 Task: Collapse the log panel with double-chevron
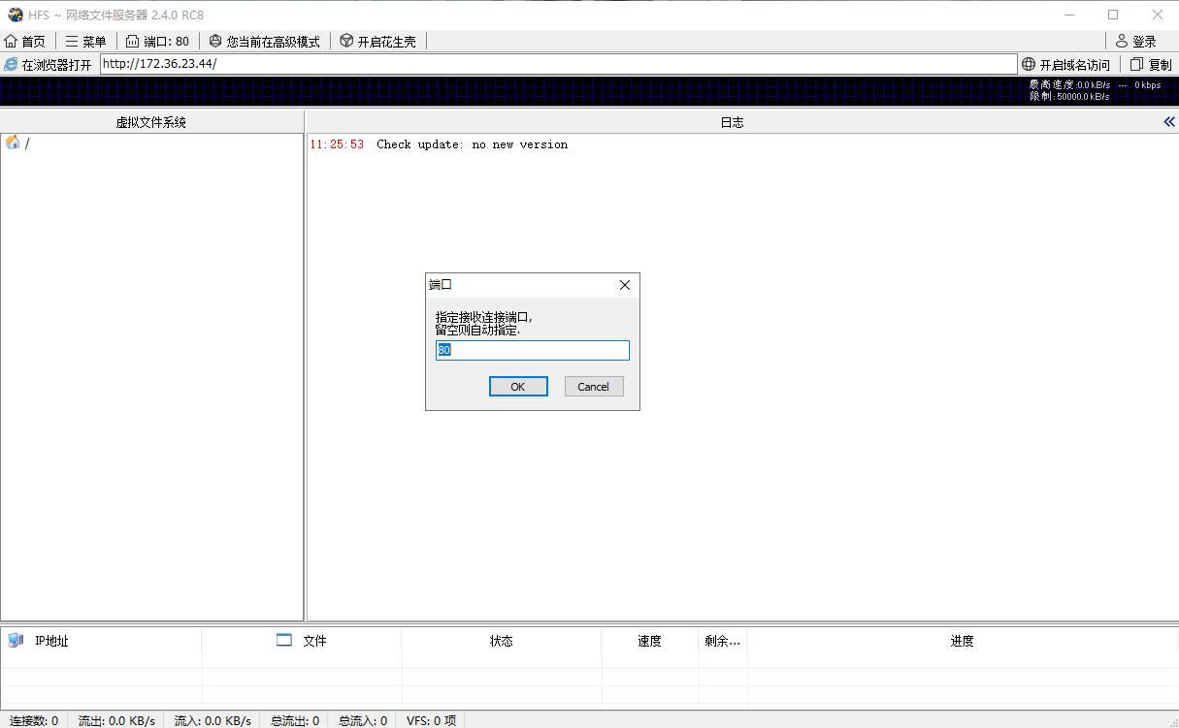click(x=1168, y=122)
